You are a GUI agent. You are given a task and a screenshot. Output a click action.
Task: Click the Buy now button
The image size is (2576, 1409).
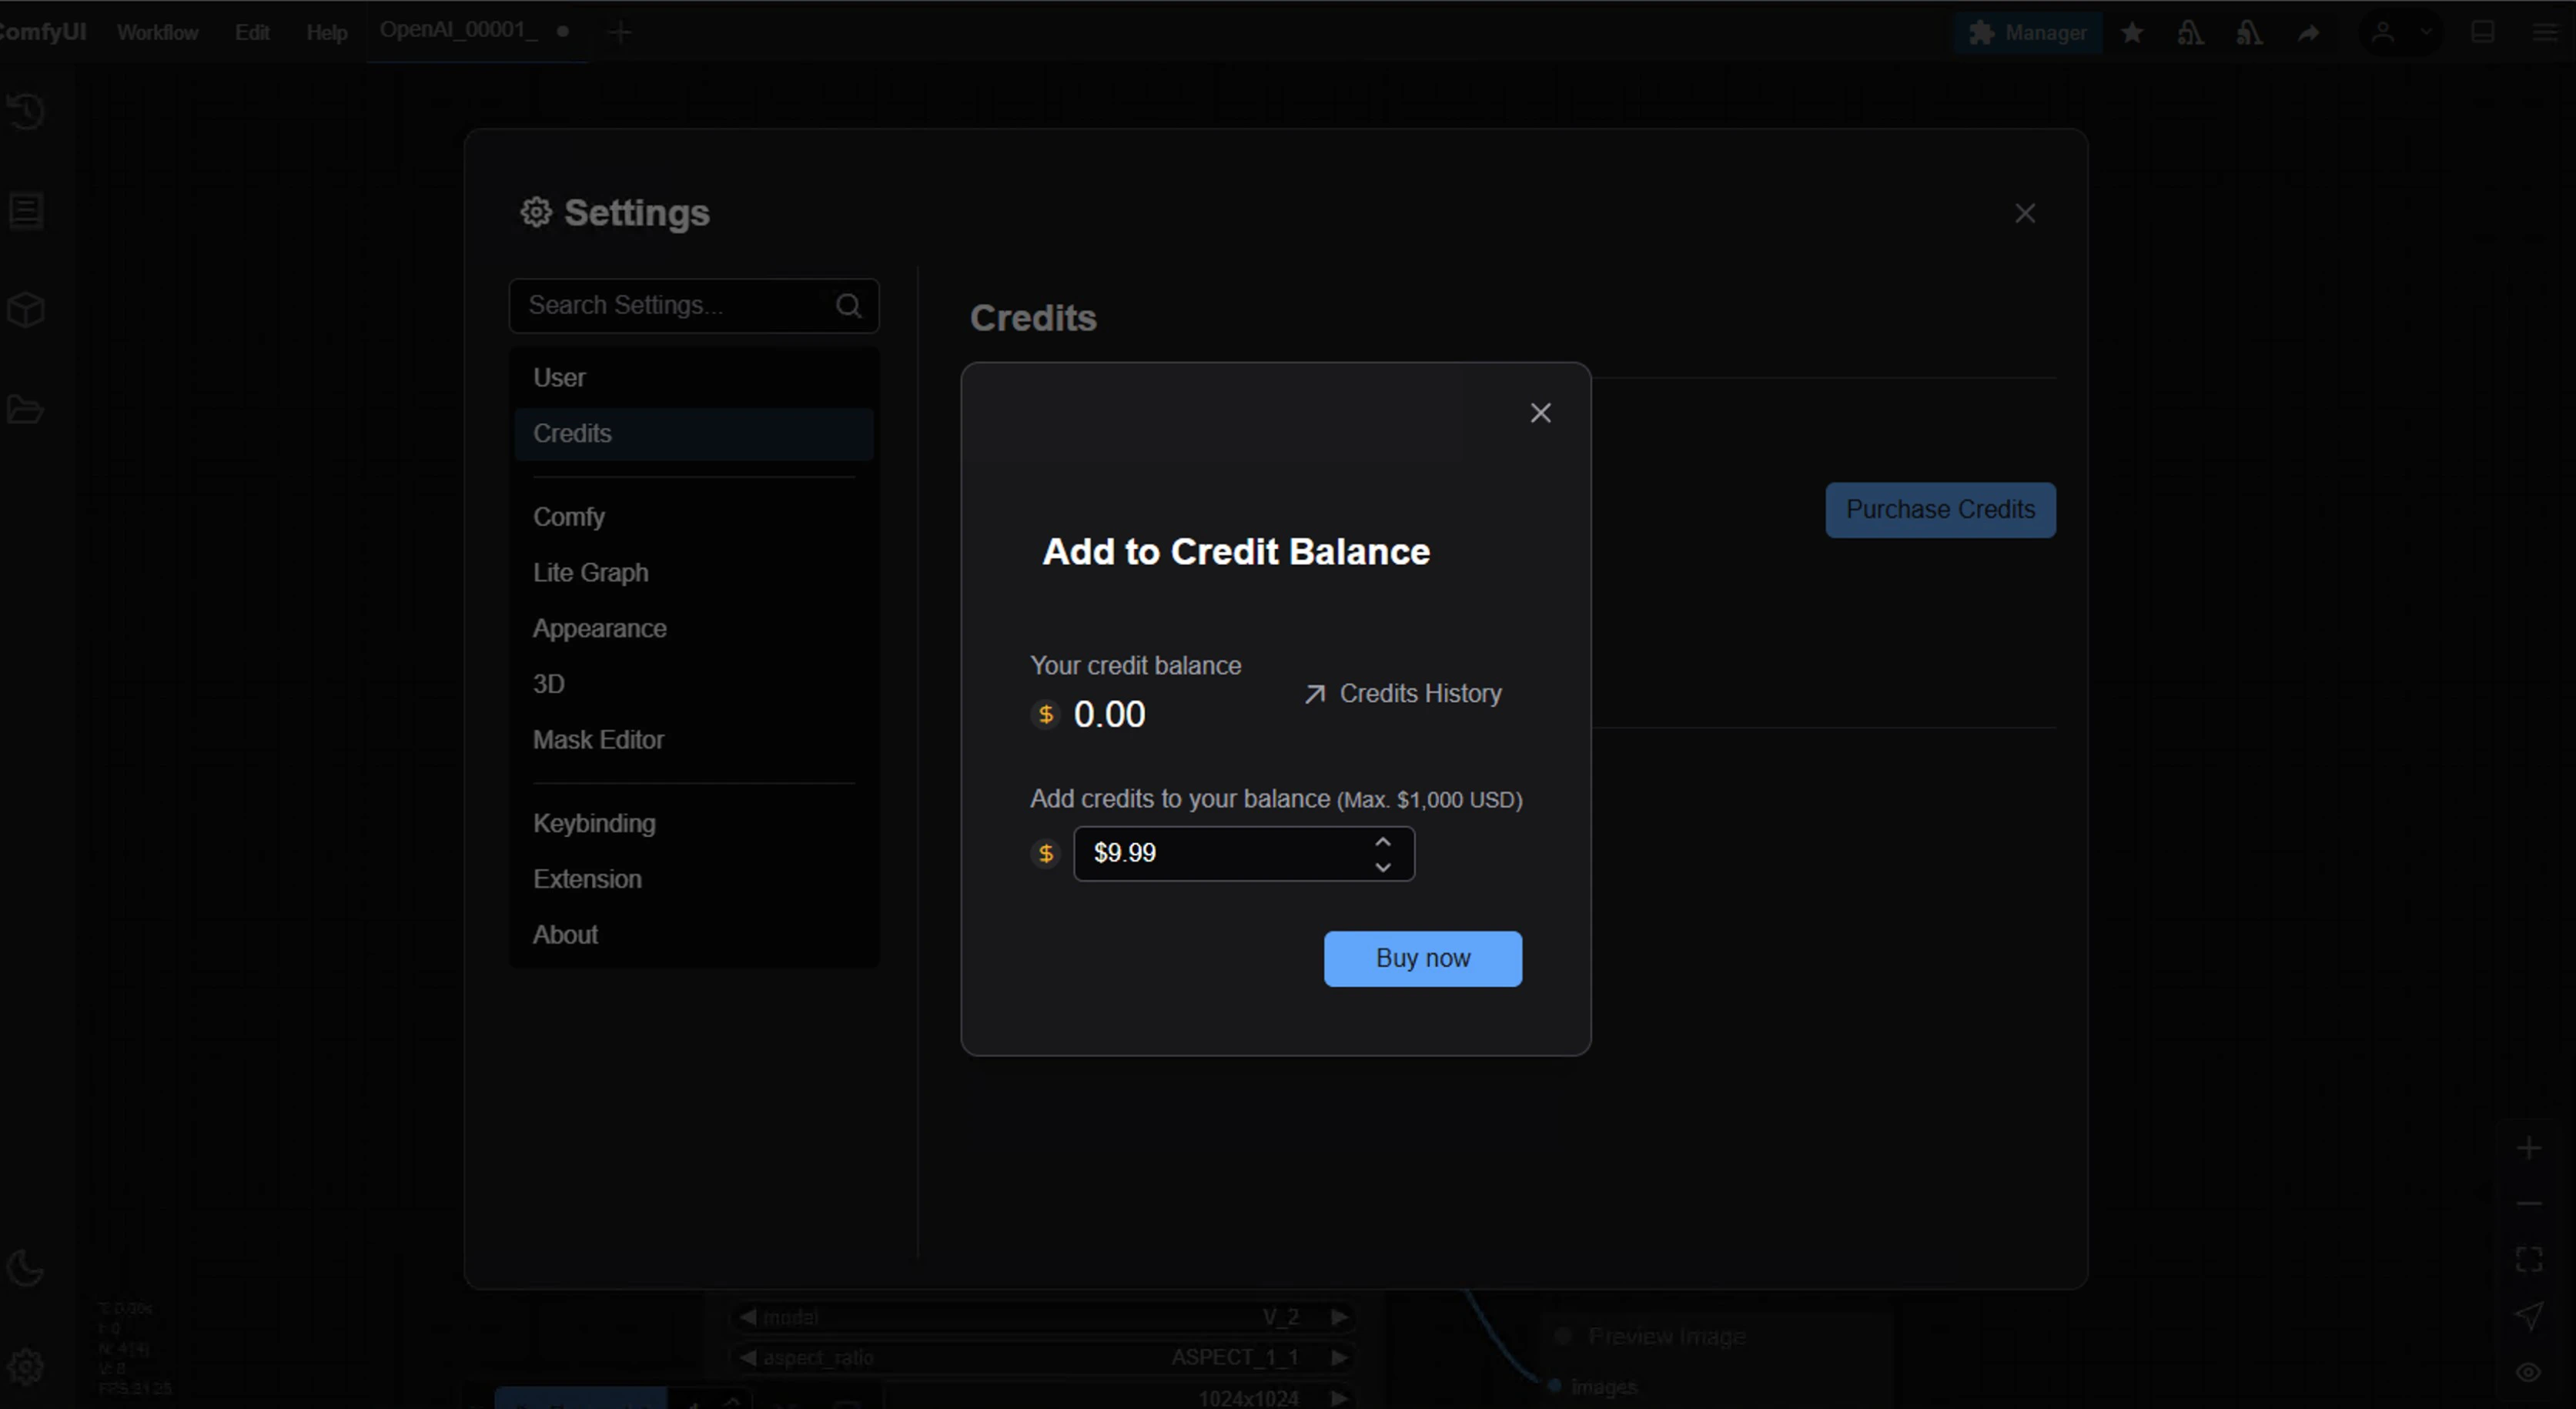pos(1422,958)
